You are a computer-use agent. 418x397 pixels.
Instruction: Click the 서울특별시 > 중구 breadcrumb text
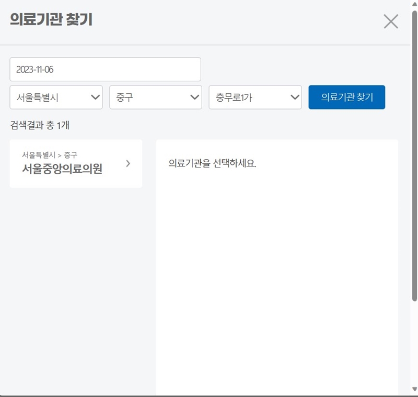pyautogui.click(x=50, y=154)
